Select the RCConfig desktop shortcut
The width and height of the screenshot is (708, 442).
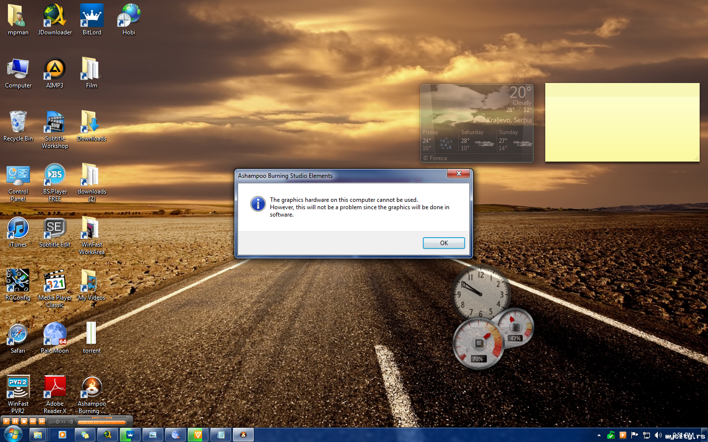18,285
